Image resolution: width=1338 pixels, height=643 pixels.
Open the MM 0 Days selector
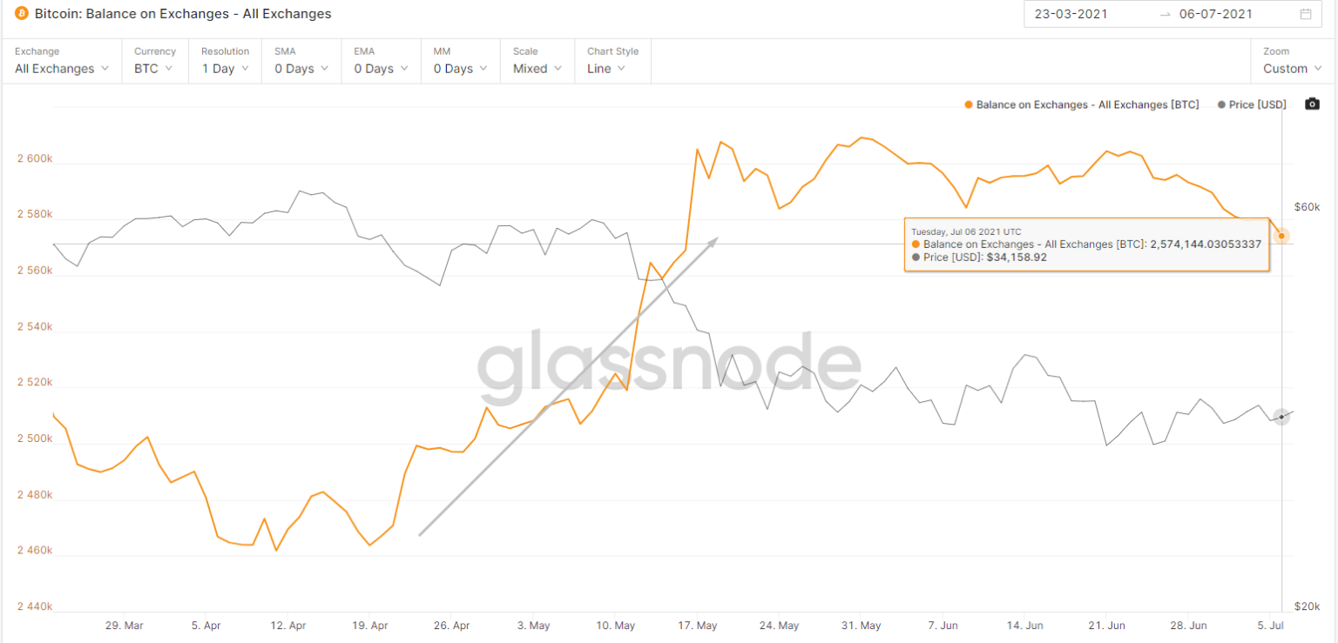coord(460,68)
